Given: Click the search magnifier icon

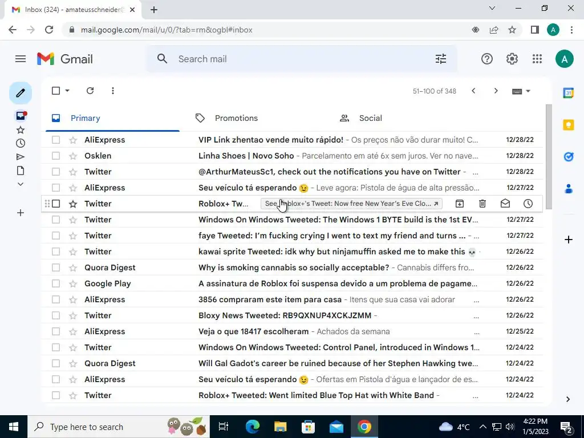Looking at the screenshot, I should coord(162,59).
